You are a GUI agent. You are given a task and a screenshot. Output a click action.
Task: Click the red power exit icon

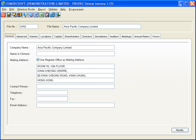point(3,15)
